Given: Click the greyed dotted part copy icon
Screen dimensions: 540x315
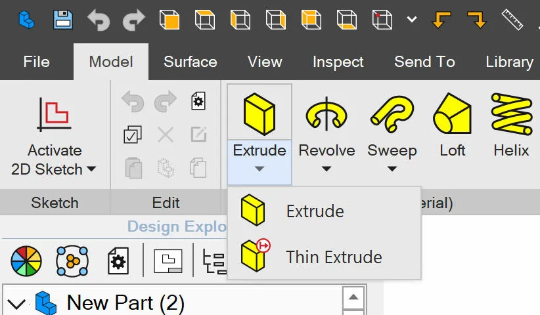Looking at the screenshot, I should (166, 168).
